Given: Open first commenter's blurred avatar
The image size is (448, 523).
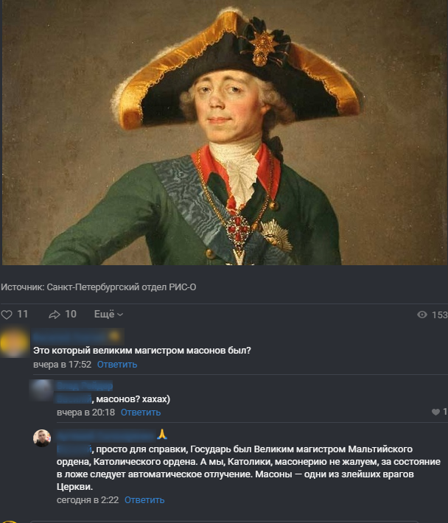Looking at the screenshot, I should (x=14, y=343).
